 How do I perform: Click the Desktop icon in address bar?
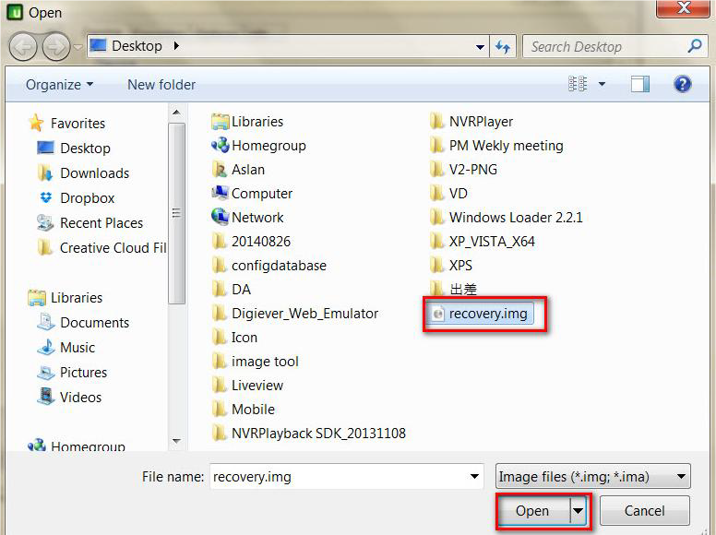click(x=98, y=45)
